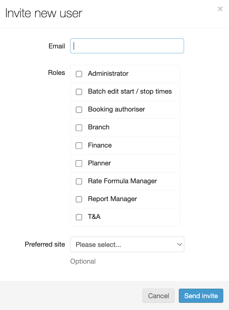Select the Branch role checkbox
229x310 pixels.
pos(79,128)
